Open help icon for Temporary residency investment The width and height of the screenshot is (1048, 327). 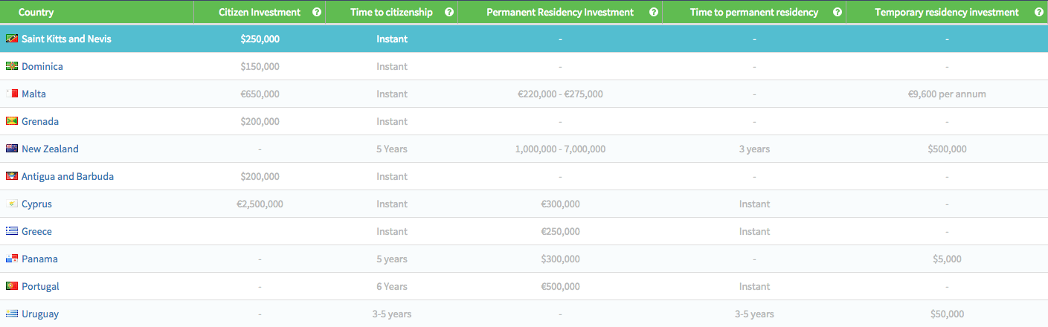point(1038,12)
